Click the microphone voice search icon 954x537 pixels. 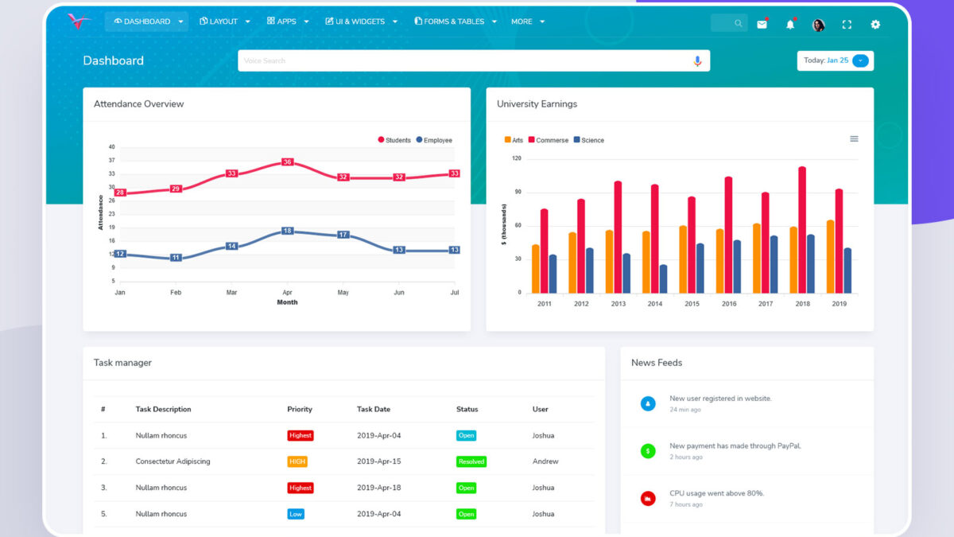pos(697,61)
